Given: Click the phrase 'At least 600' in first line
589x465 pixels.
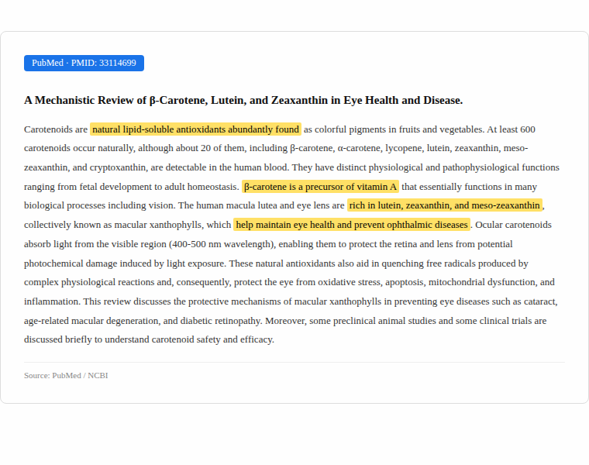Looking at the screenshot, I should (511, 129).
